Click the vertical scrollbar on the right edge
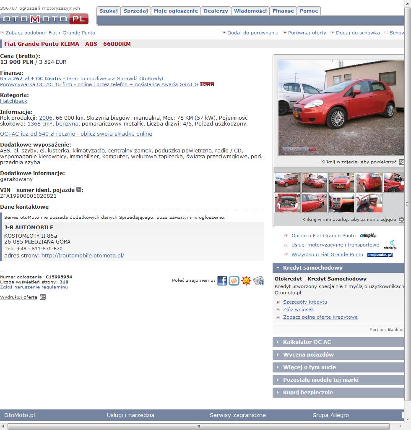The image size is (411, 430). [x=408, y=205]
